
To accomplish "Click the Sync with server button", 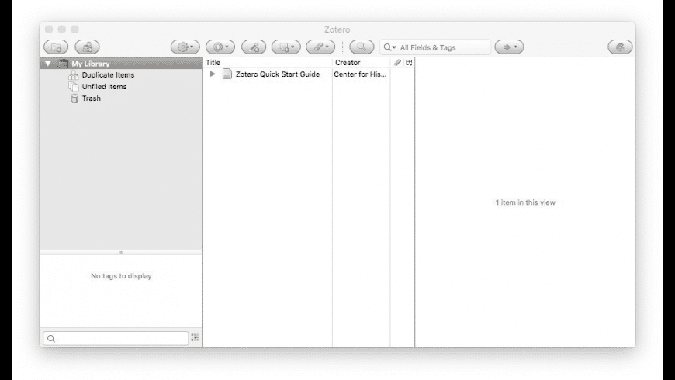I will 620,47.
